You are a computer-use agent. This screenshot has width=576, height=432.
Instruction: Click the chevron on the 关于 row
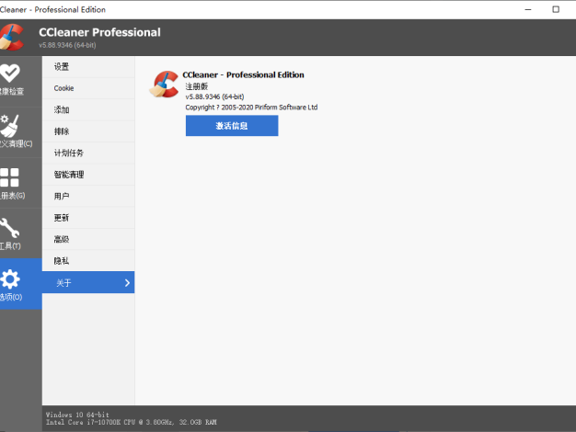tap(127, 282)
